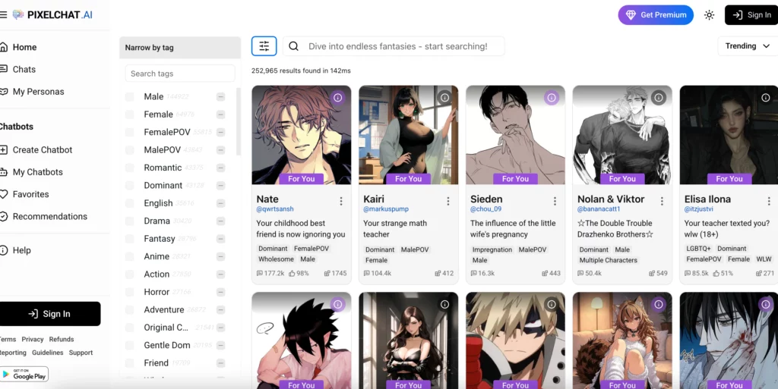Open the hamburger menu icon
Viewport: 778px width, 389px height.
pyautogui.click(x=3, y=15)
